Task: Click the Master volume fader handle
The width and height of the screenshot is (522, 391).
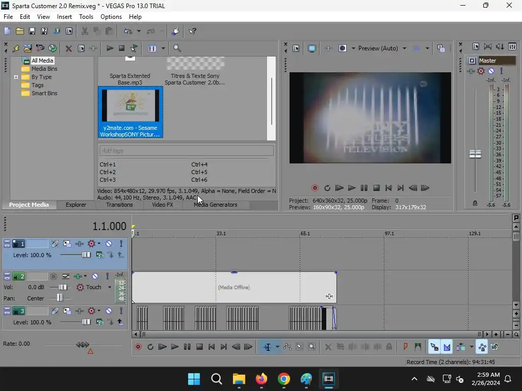Action: click(475, 154)
